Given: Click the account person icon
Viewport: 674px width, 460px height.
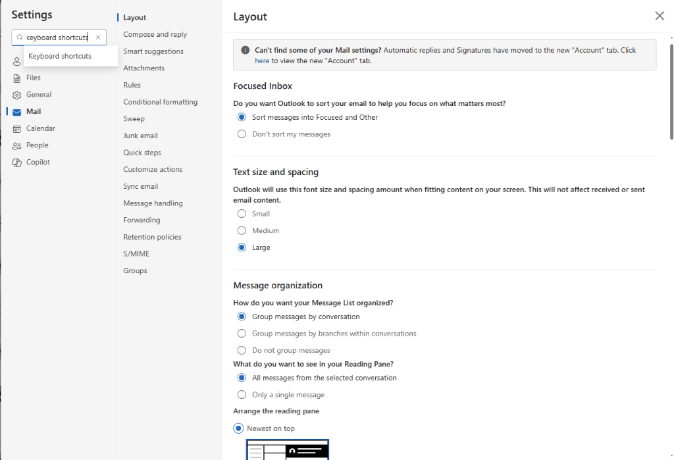Looking at the screenshot, I should pyautogui.click(x=16, y=61).
